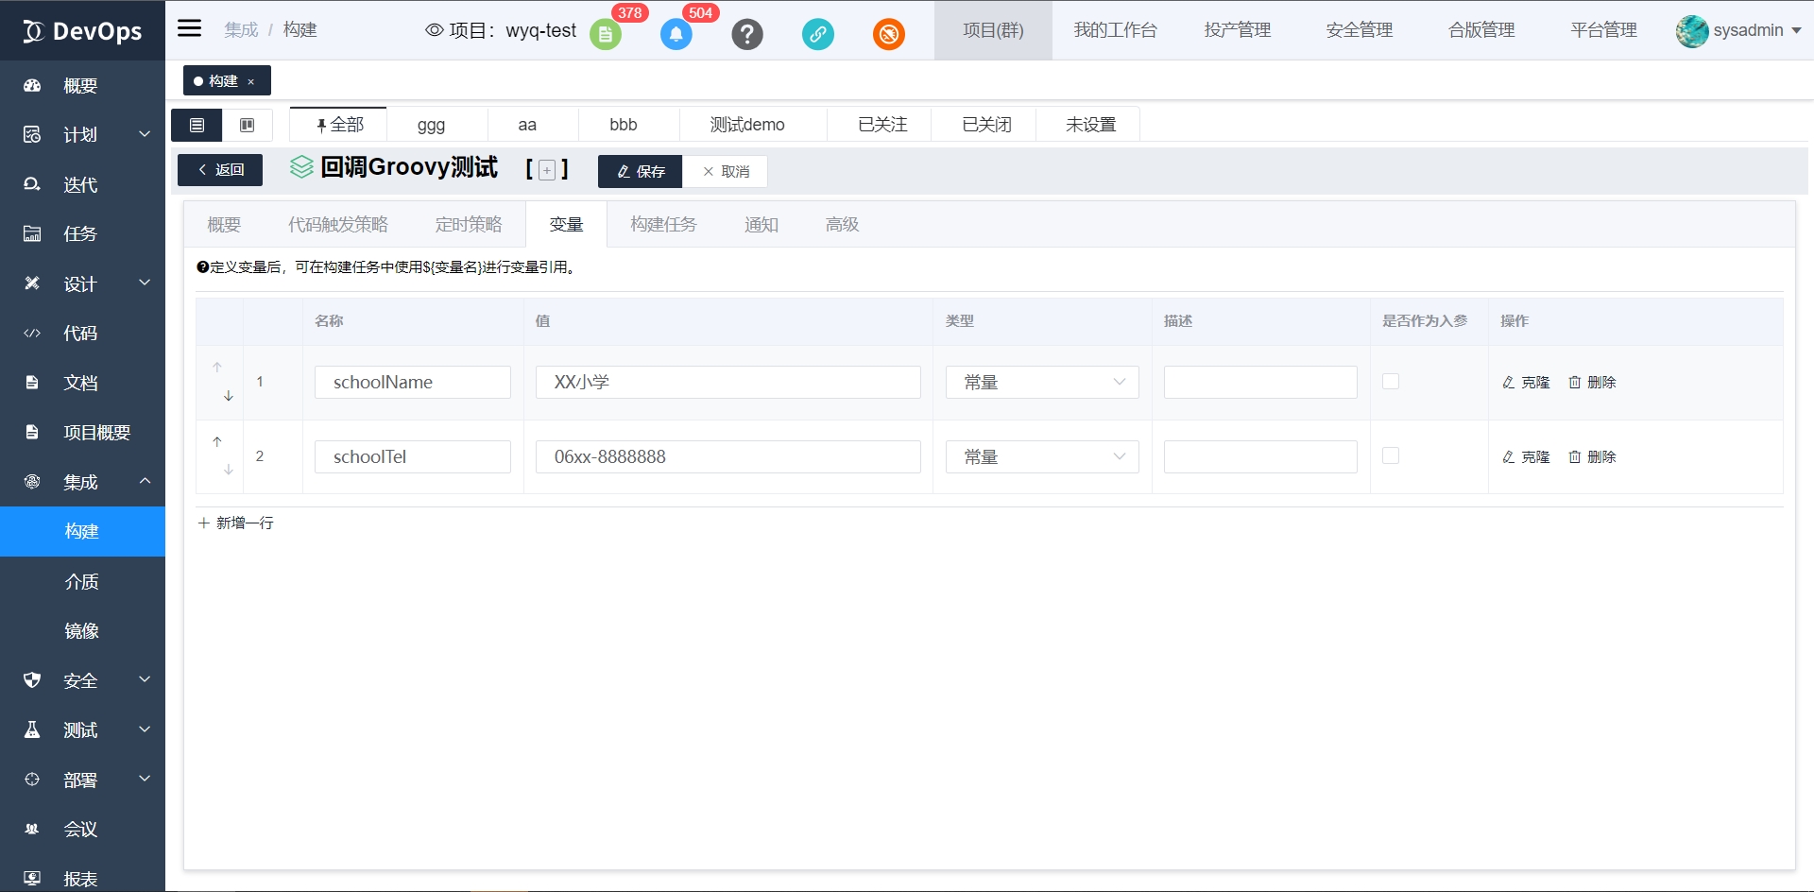The height and width of the screenshot is (892, 1814).
Task: Open the help question mark icon
Action: 746,35
